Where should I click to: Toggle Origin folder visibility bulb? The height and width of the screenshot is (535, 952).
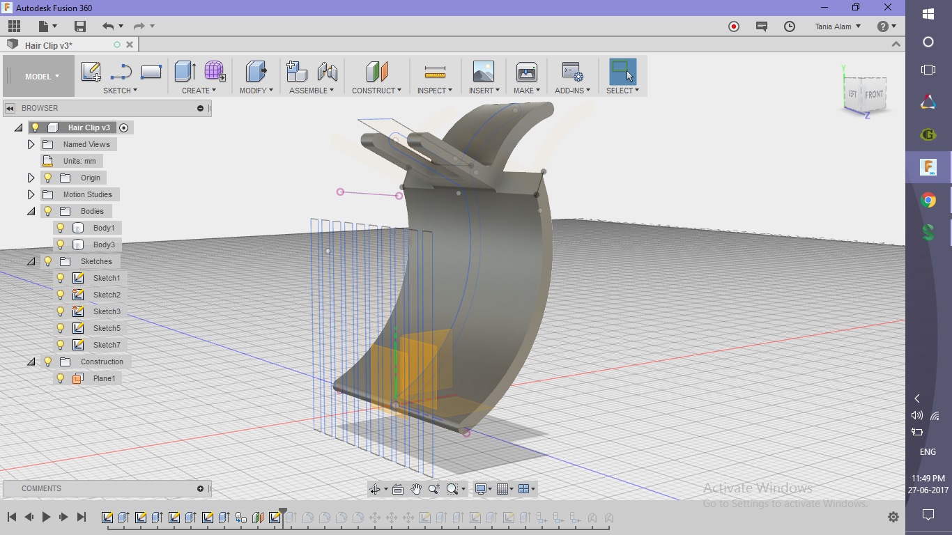coord(48,178)
